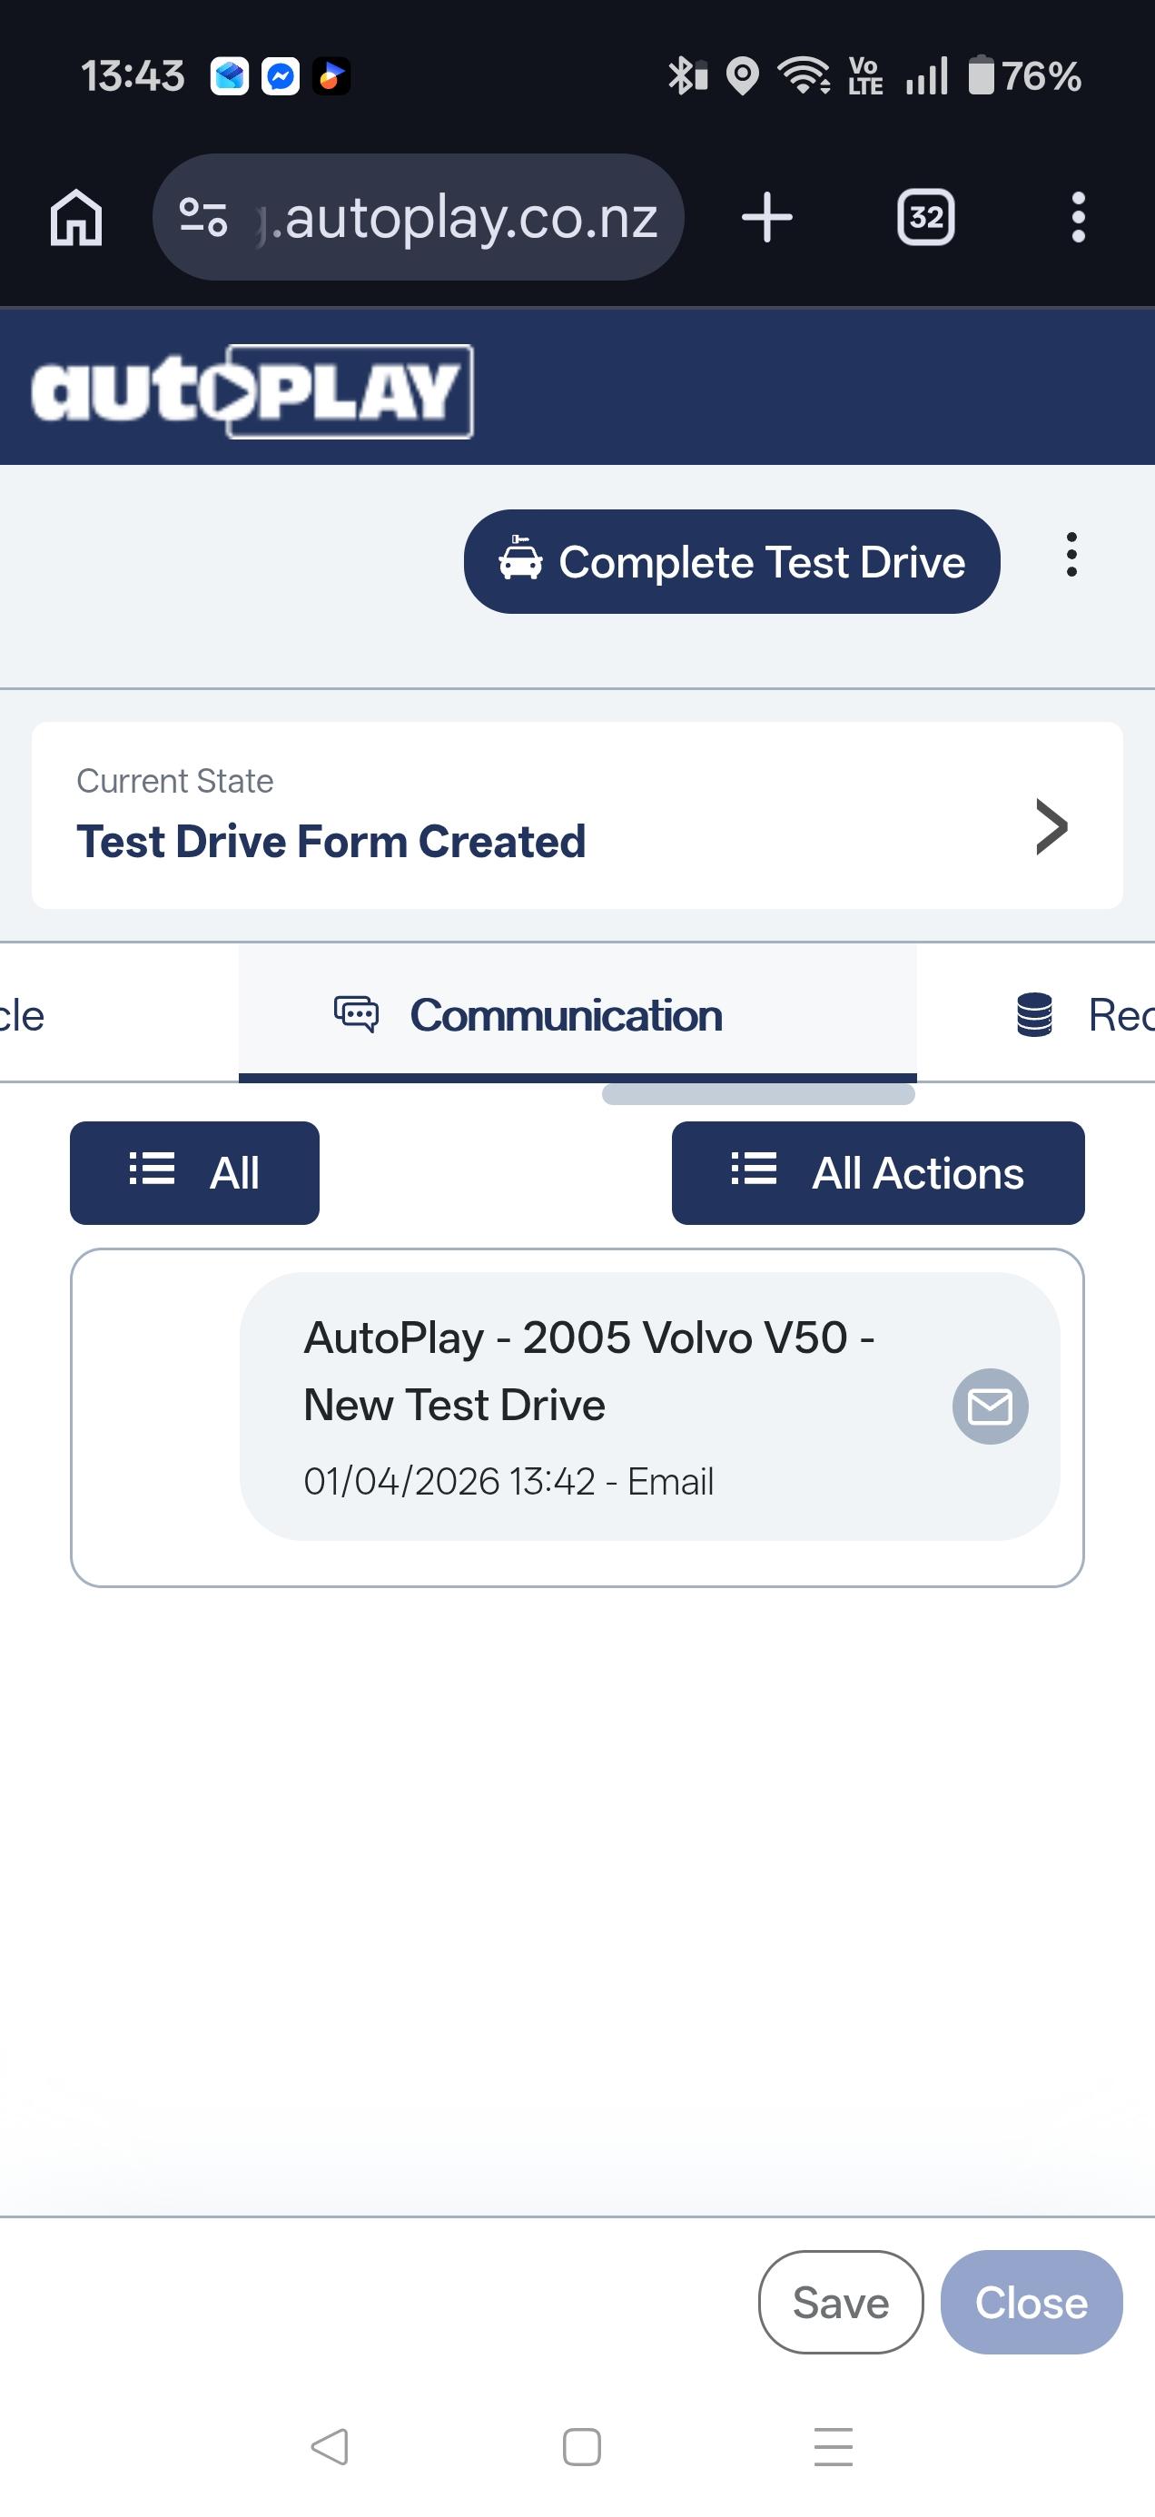Open the more options menu beside Complete Test Drive
This screenshot has width=1155, height=2517.
[x=1072, y=555]
